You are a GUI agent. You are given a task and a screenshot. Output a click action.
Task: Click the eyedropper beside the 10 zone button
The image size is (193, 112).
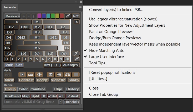(x=77, y=59)
